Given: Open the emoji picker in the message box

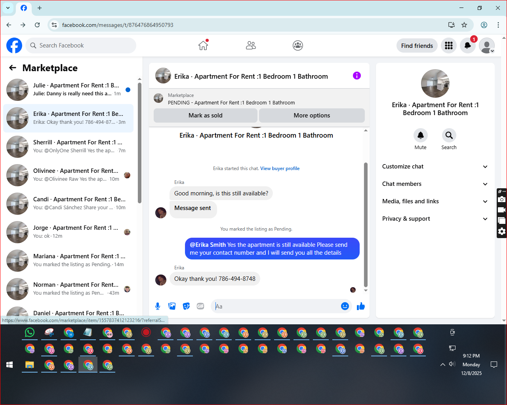Looking at the screenshot, I should 345,306.
